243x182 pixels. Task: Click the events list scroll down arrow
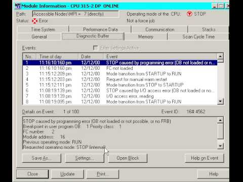(x=220, y=101)
